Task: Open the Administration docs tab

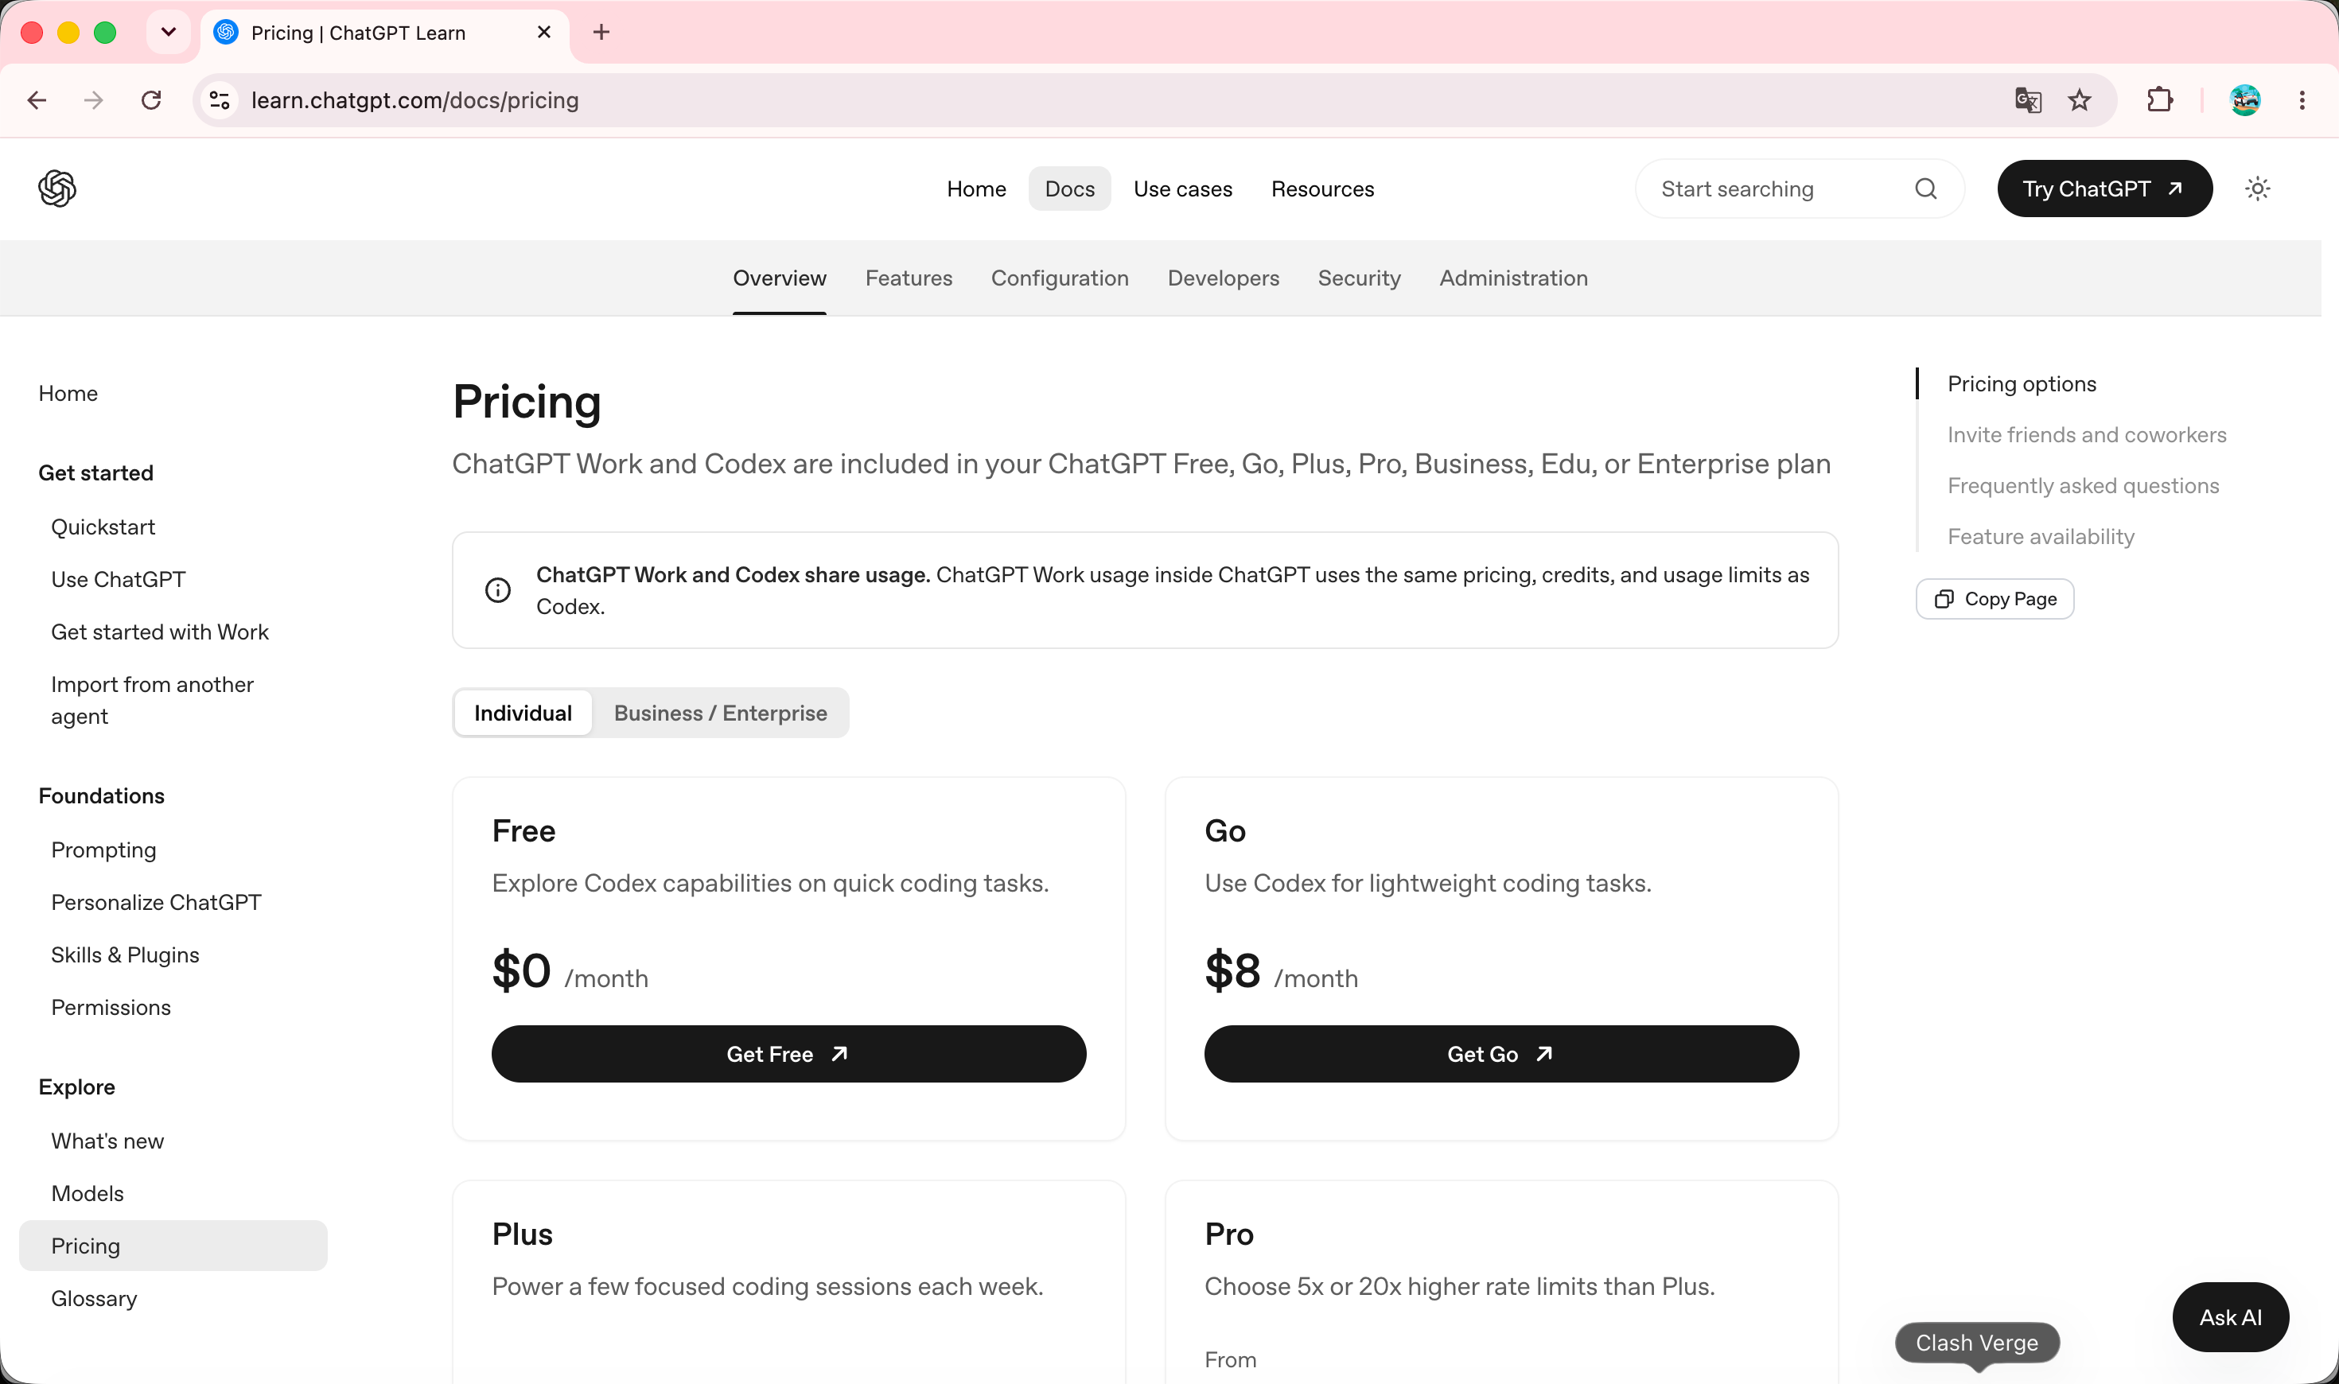Action: pos(1512,278)
